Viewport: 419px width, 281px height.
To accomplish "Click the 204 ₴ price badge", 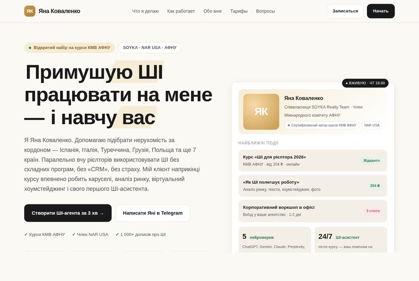I will pos(375,186).
